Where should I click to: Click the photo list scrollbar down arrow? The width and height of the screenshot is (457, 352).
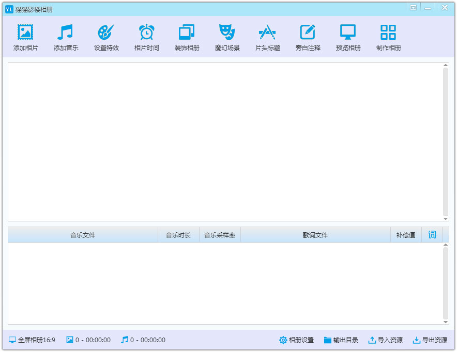[x=446, y=218]
